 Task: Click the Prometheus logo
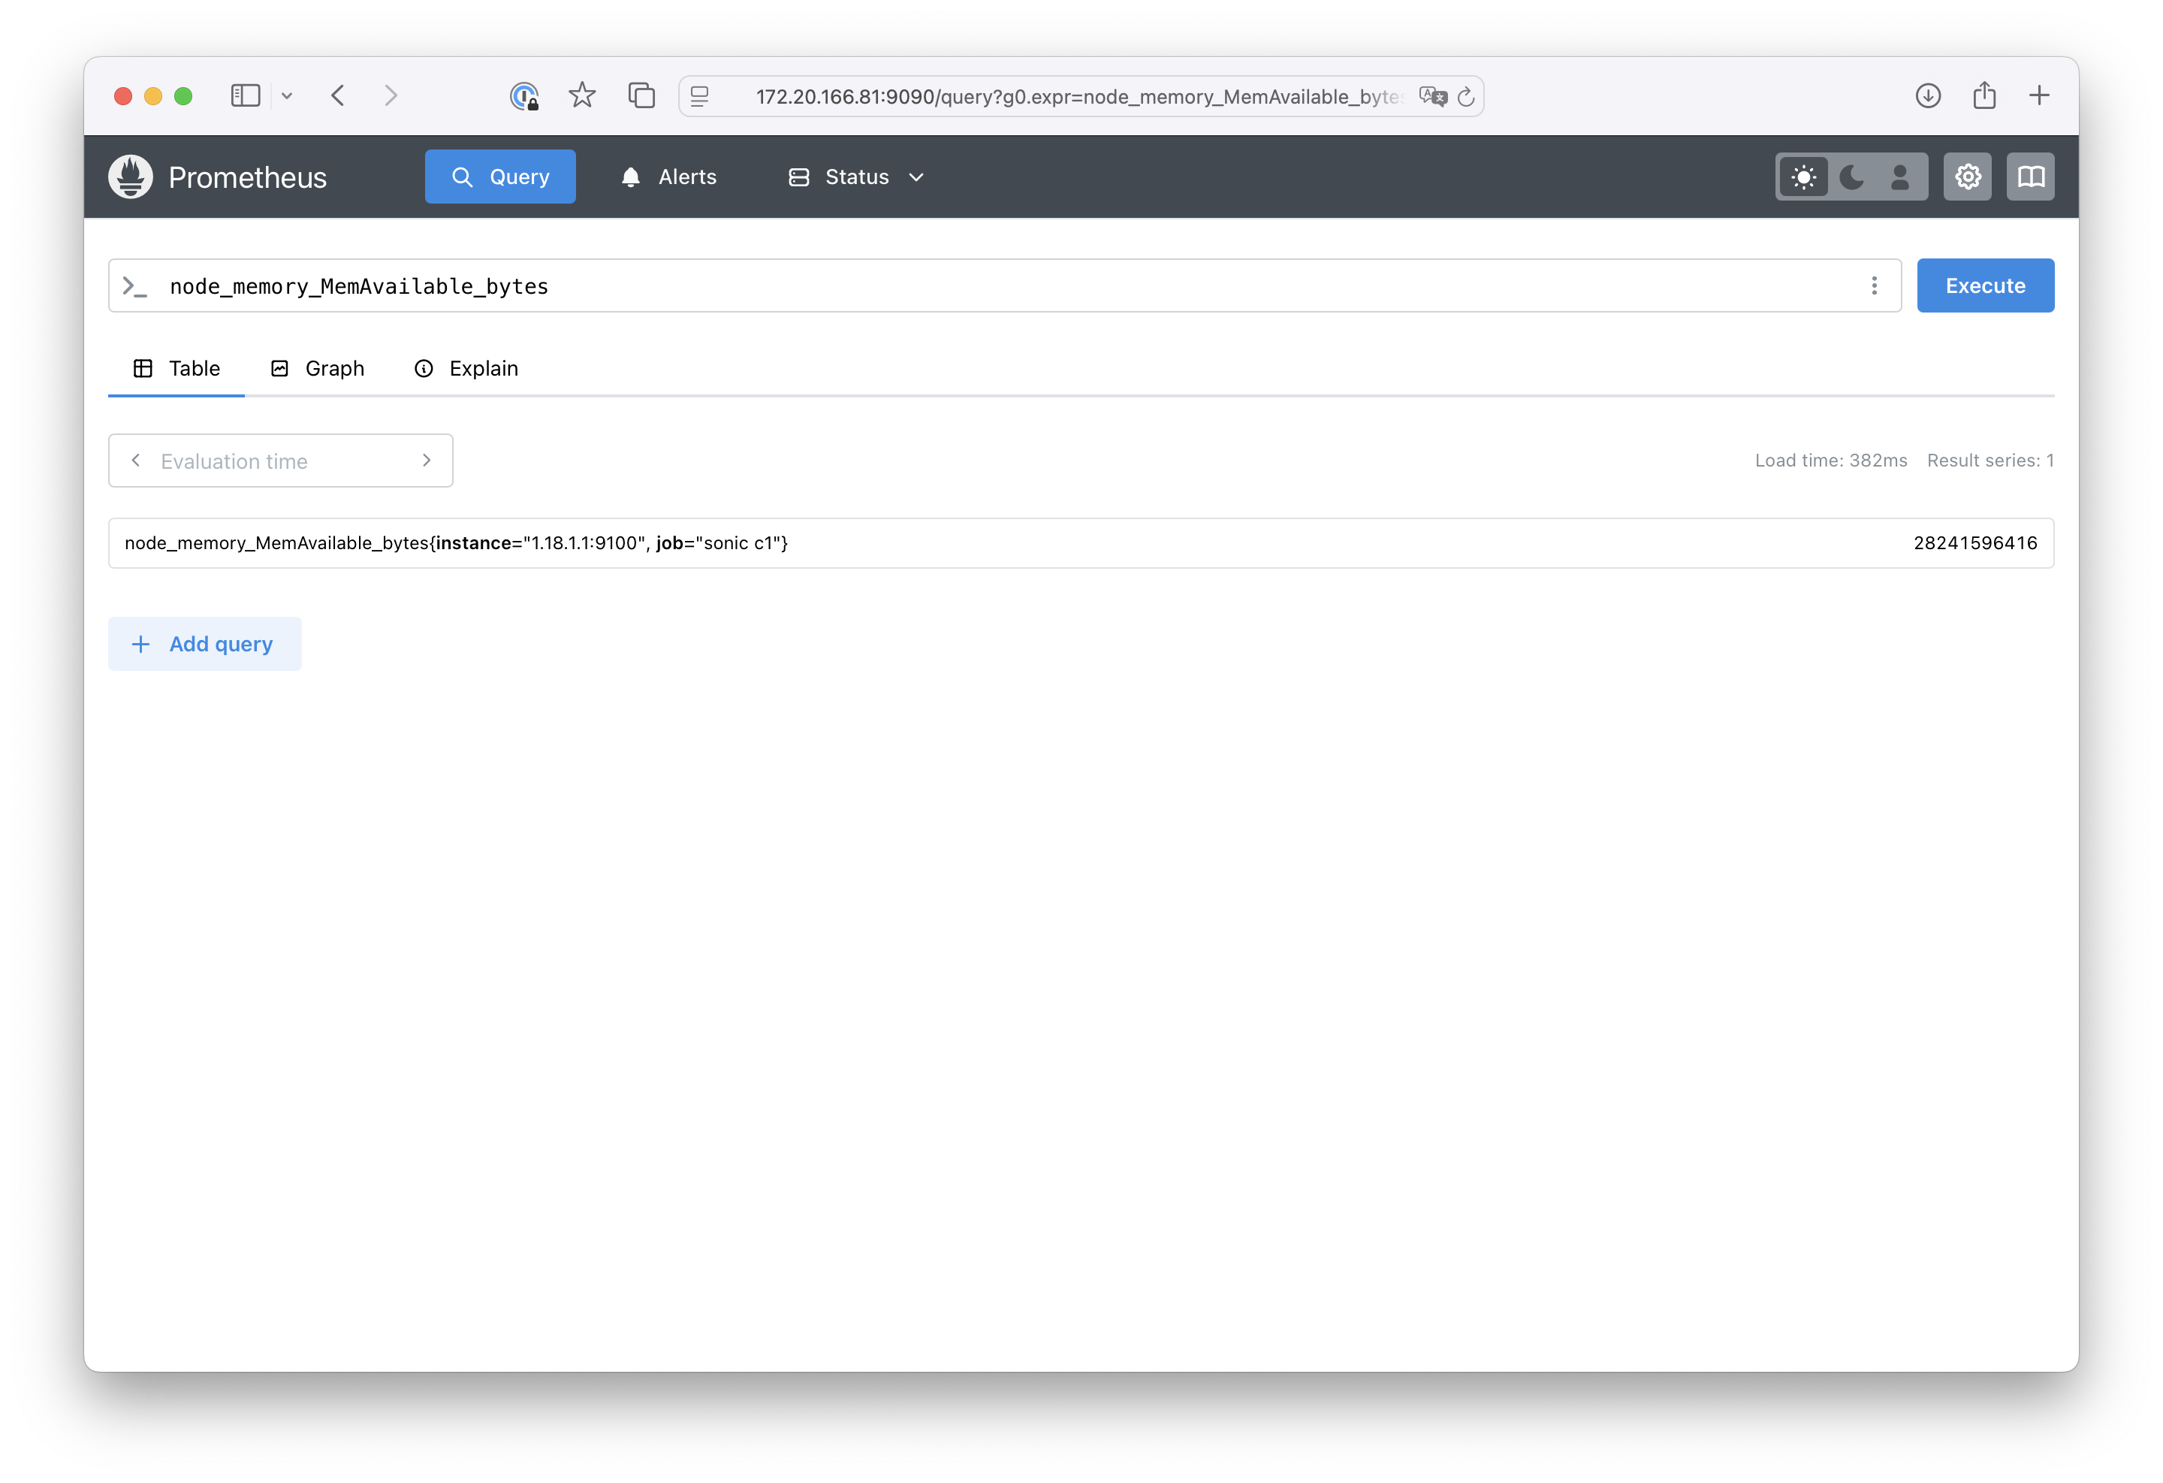(x=130, y=176)
